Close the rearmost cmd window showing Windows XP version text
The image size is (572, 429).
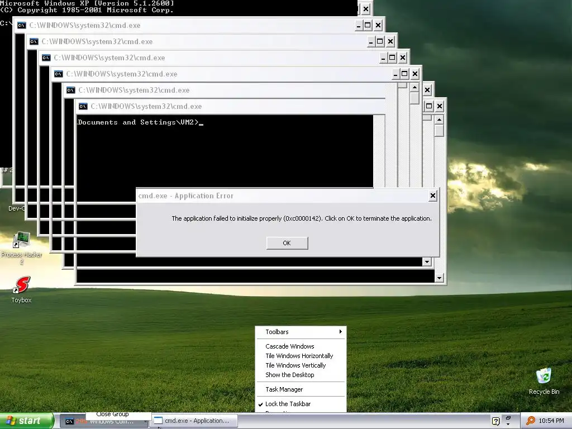366,9
